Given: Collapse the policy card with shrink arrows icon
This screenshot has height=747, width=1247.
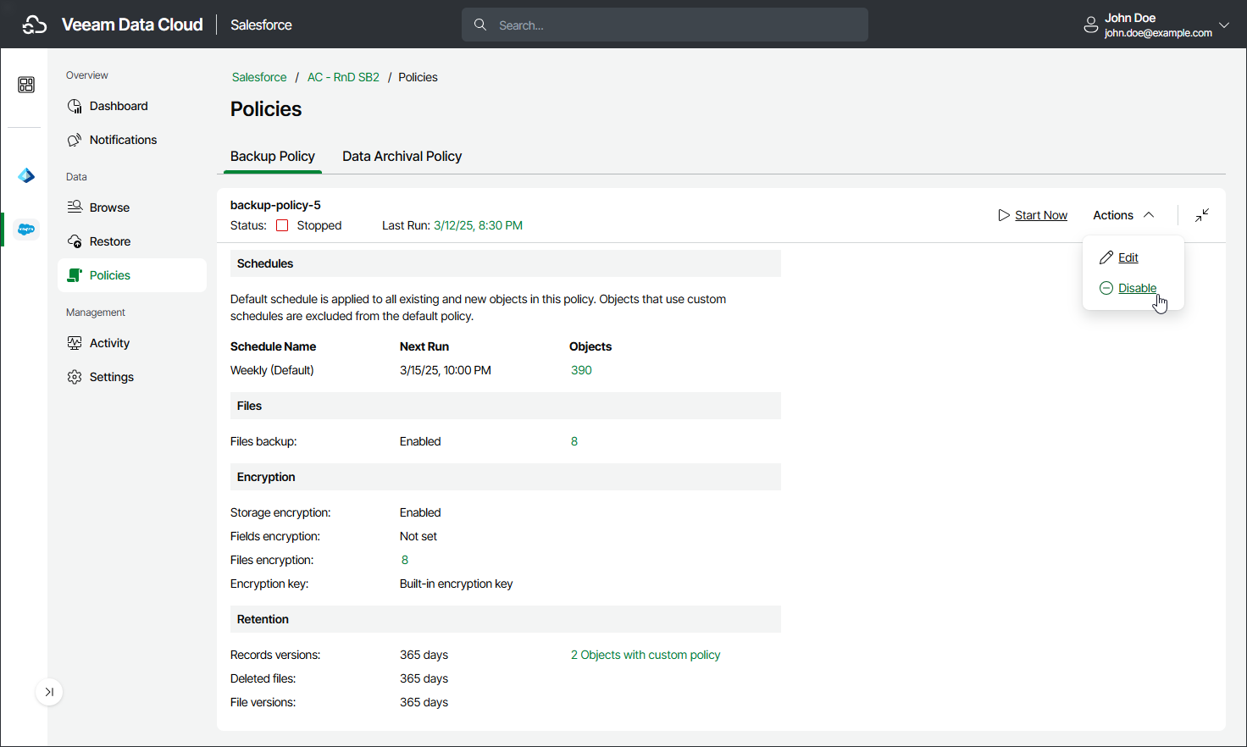Looking at the screenshot, I should point(1202,215).
